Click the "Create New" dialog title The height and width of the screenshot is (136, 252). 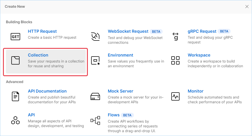click(15, 7)
